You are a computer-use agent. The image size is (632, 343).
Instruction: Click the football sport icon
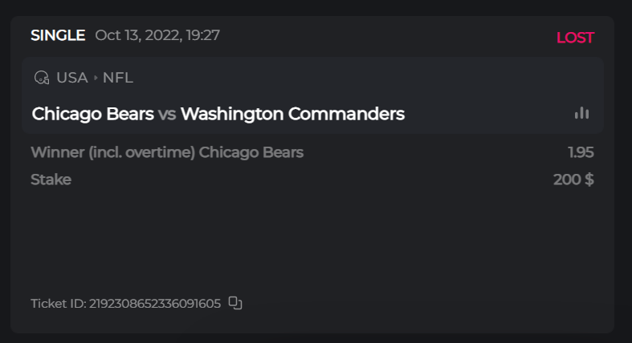pyautogui.click(x=42, y=78)
